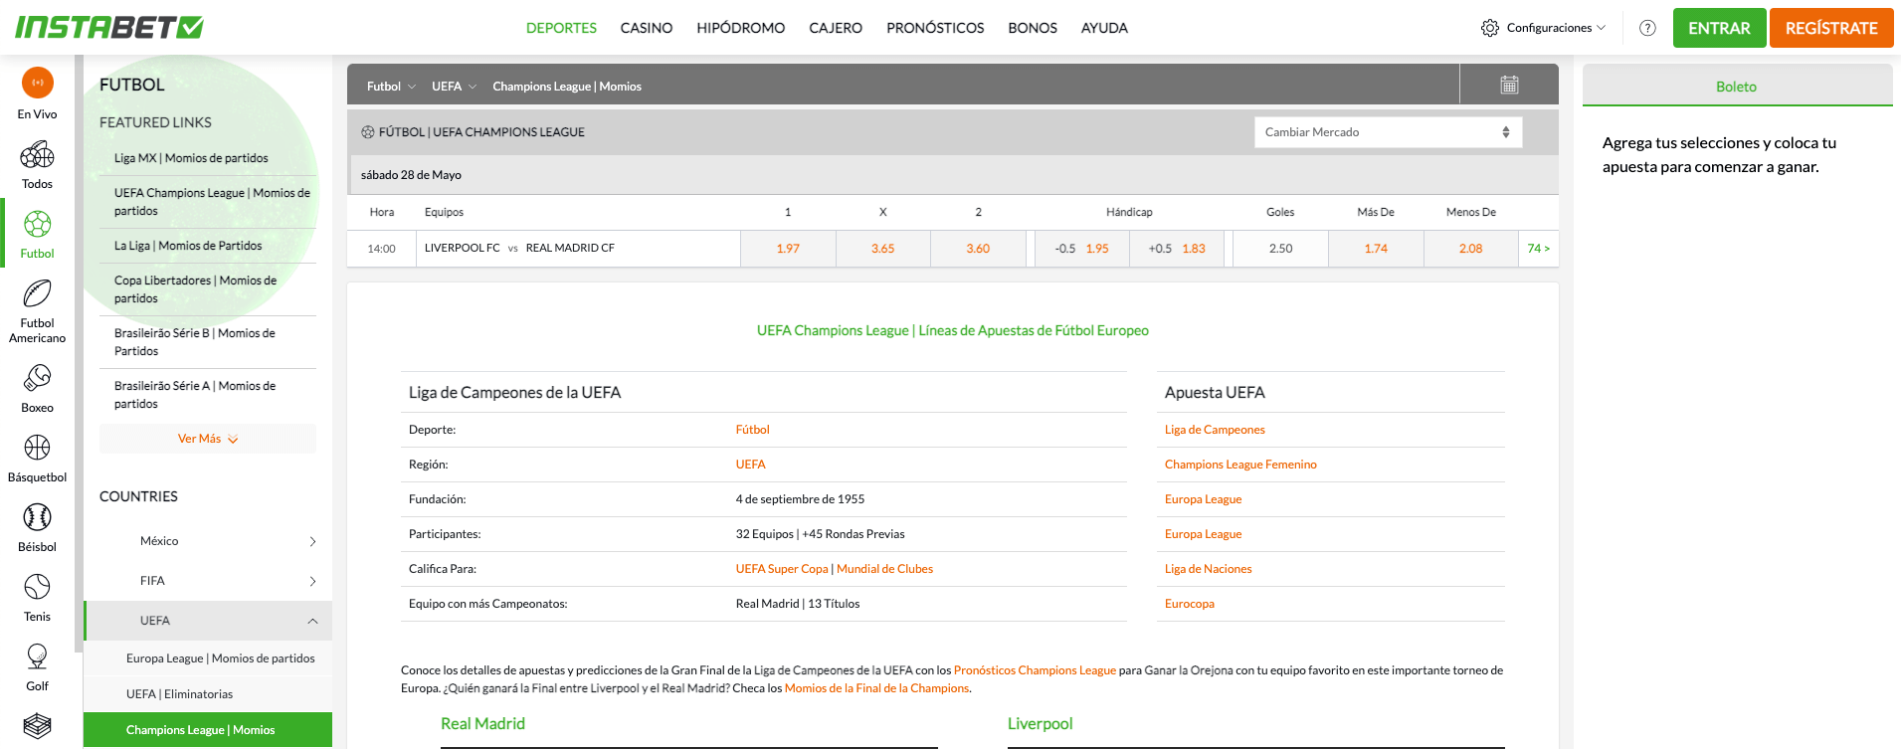The height and width of the screenshot is (749, 1901).
Task: Click the REGÍSTRATE button
Action: (1831, 28)
